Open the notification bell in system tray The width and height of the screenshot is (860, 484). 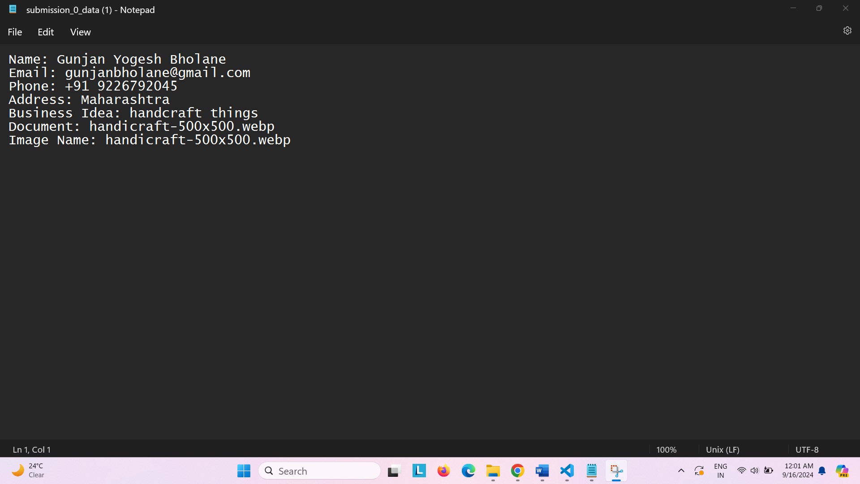pyautogui.click(x=822, y=471)
